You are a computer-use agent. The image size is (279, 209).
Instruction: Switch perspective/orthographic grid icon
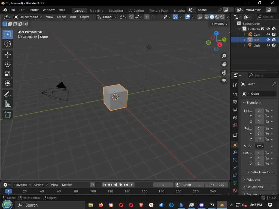coord(224,81)
